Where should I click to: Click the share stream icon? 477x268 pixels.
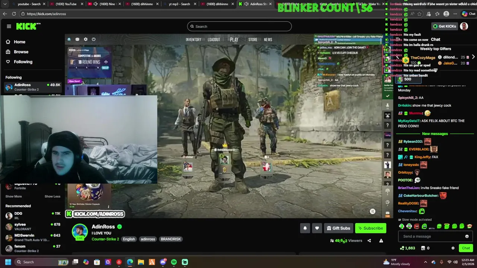tap(369, 241)
